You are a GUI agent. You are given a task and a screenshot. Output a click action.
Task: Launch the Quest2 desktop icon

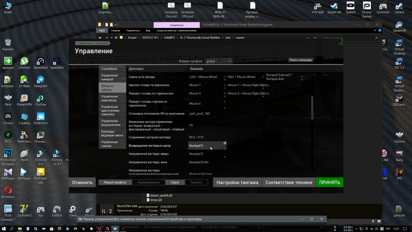coord(350,7)
